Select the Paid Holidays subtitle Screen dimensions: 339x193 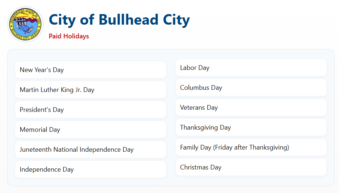point(69,36)
